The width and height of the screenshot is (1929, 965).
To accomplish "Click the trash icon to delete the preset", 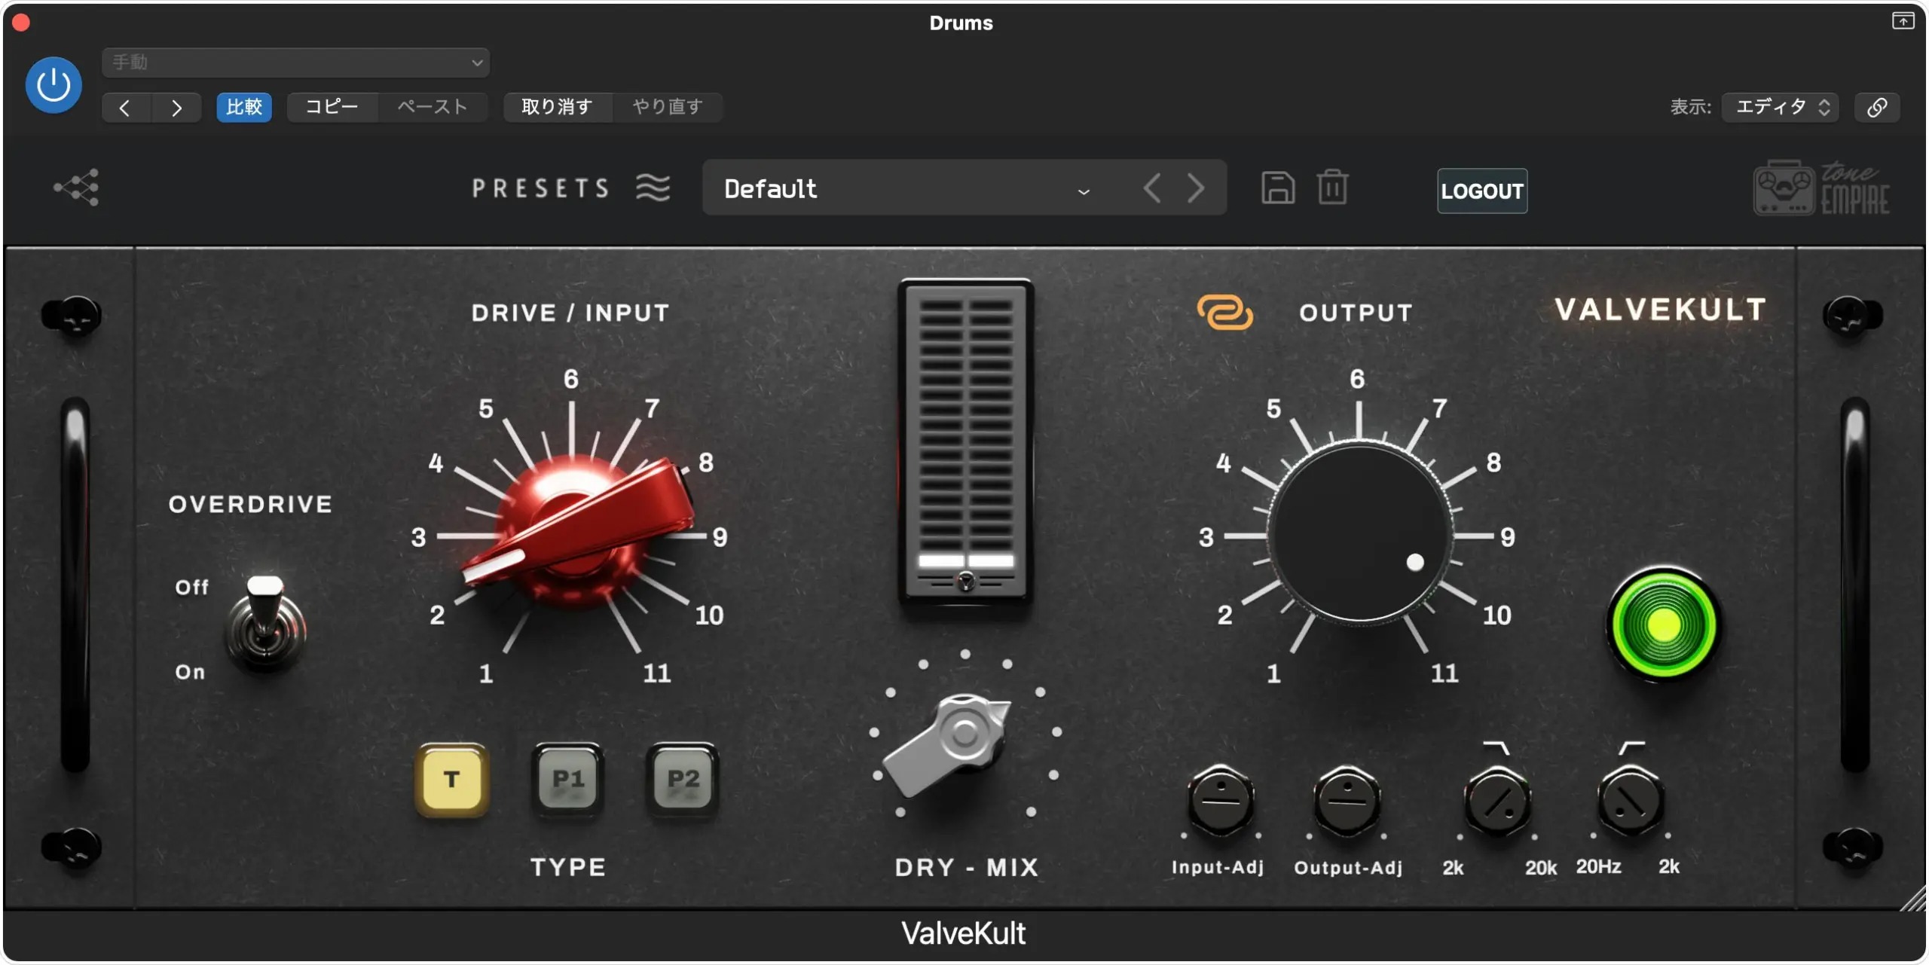I will [1332, 187].
